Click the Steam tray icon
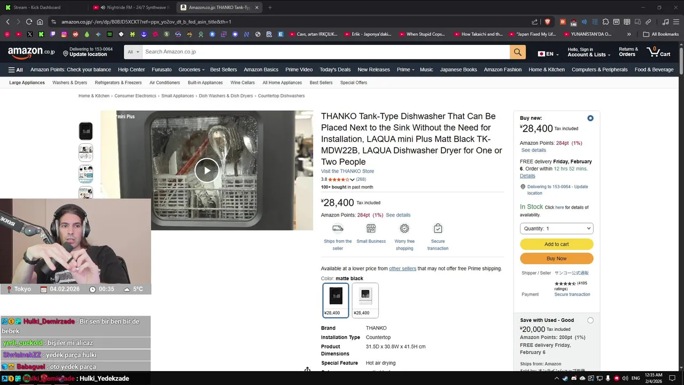Screen dimensions: 684x385 point(565,378)
